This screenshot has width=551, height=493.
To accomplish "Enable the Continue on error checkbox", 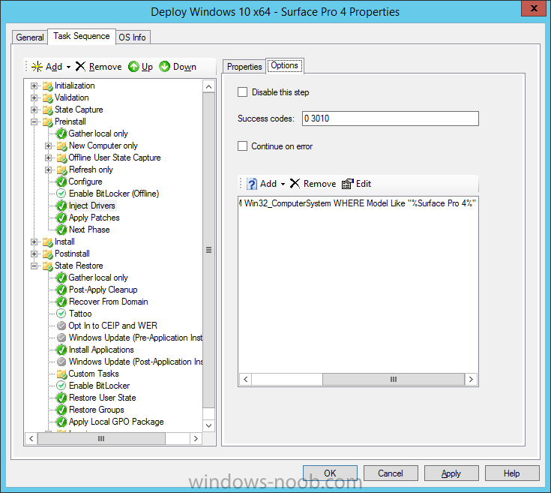I will (242, 146).
